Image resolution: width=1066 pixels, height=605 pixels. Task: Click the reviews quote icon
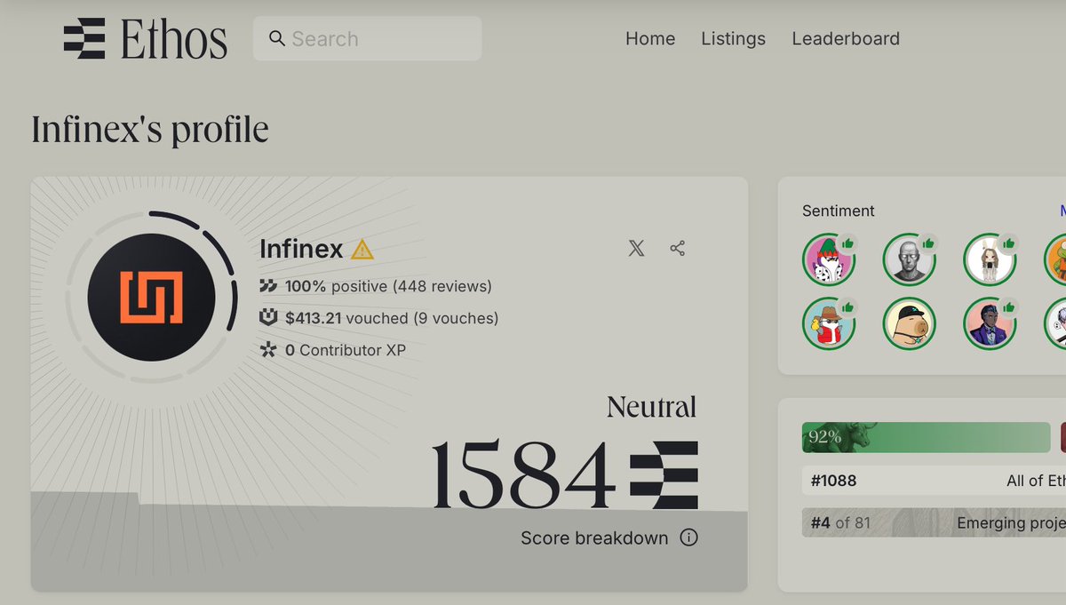(268, 286)
